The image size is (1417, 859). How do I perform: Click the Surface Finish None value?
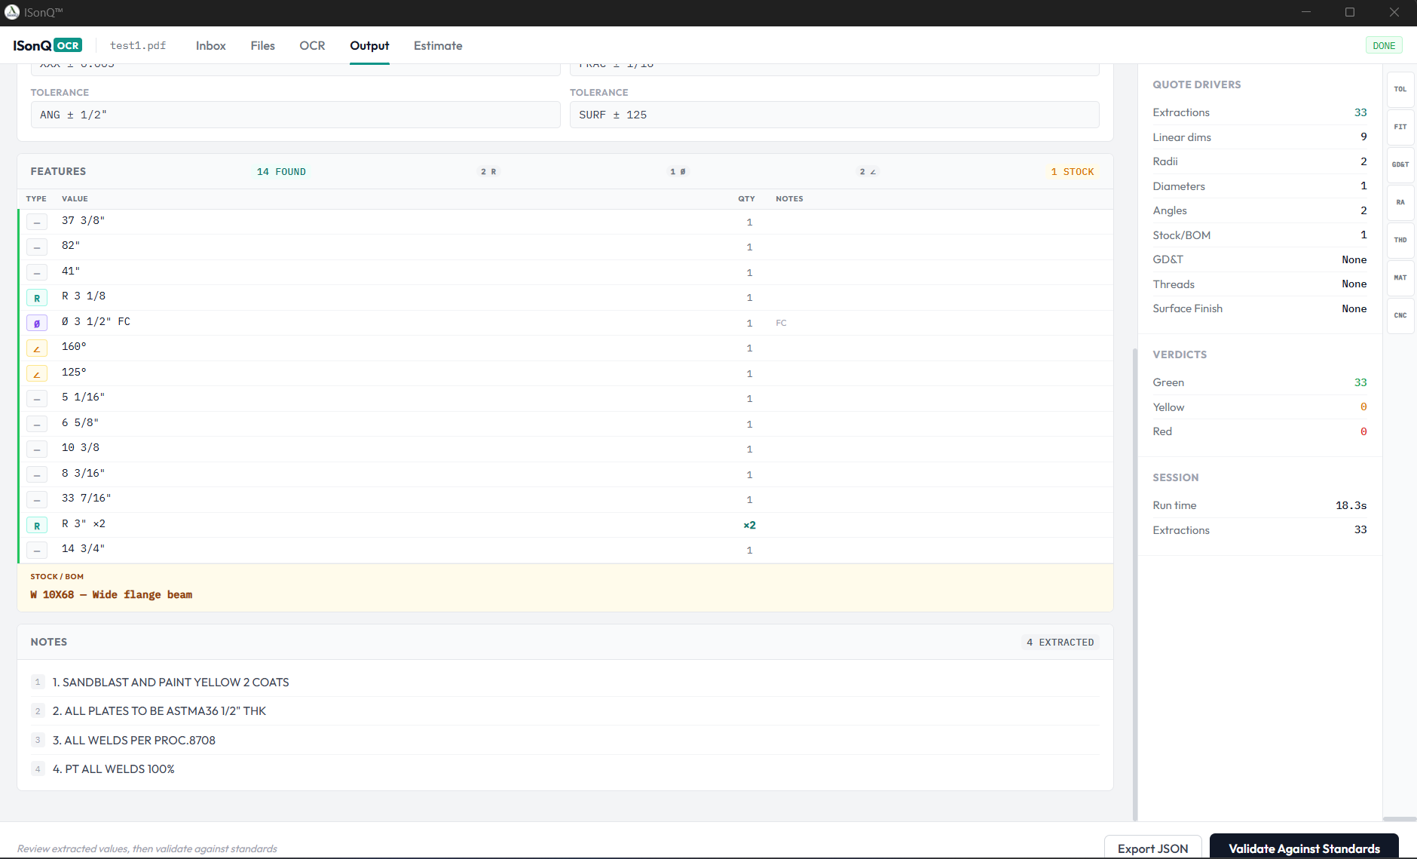(1354, 308)
